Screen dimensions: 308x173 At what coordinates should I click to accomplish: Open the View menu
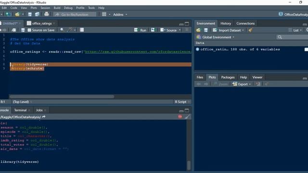tap(24, 8)
